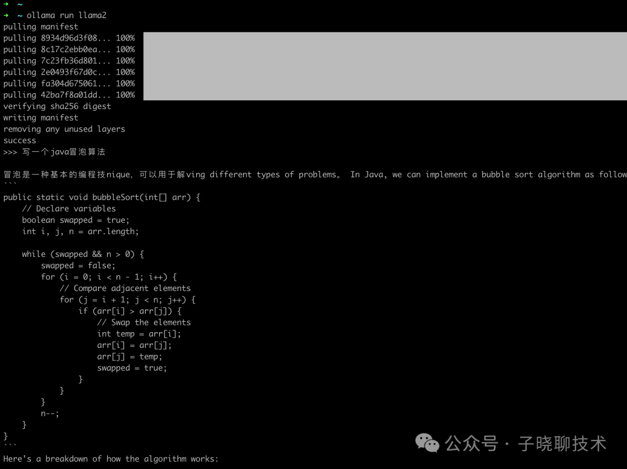
Task: Click the '// Declare variables' comment
Action: (69, 209)
